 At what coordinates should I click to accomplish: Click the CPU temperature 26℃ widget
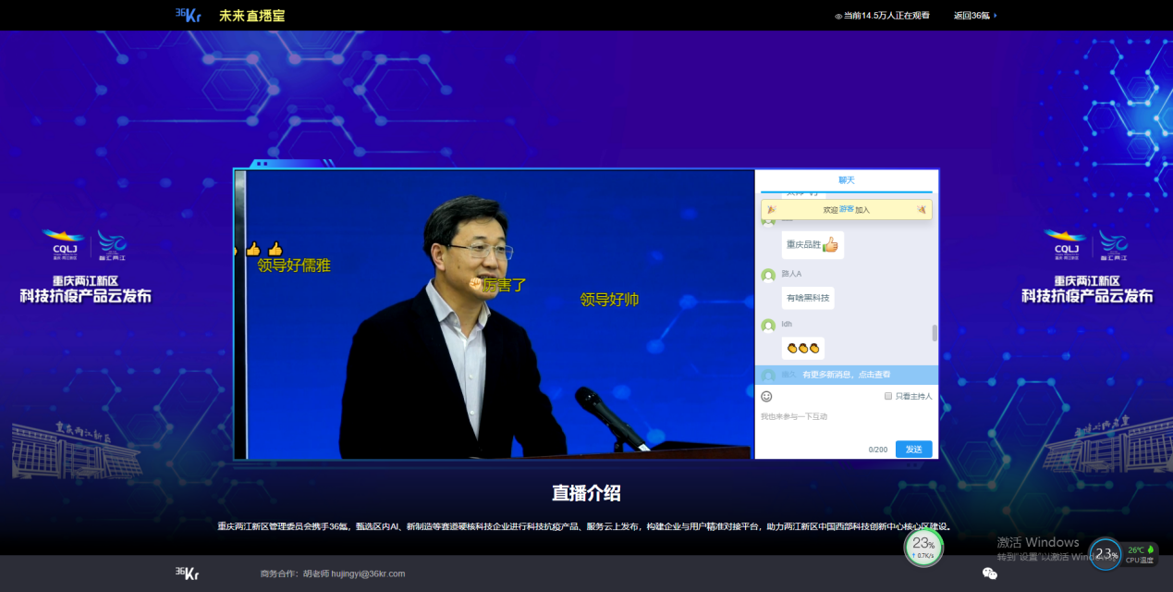pos(1123,554)
